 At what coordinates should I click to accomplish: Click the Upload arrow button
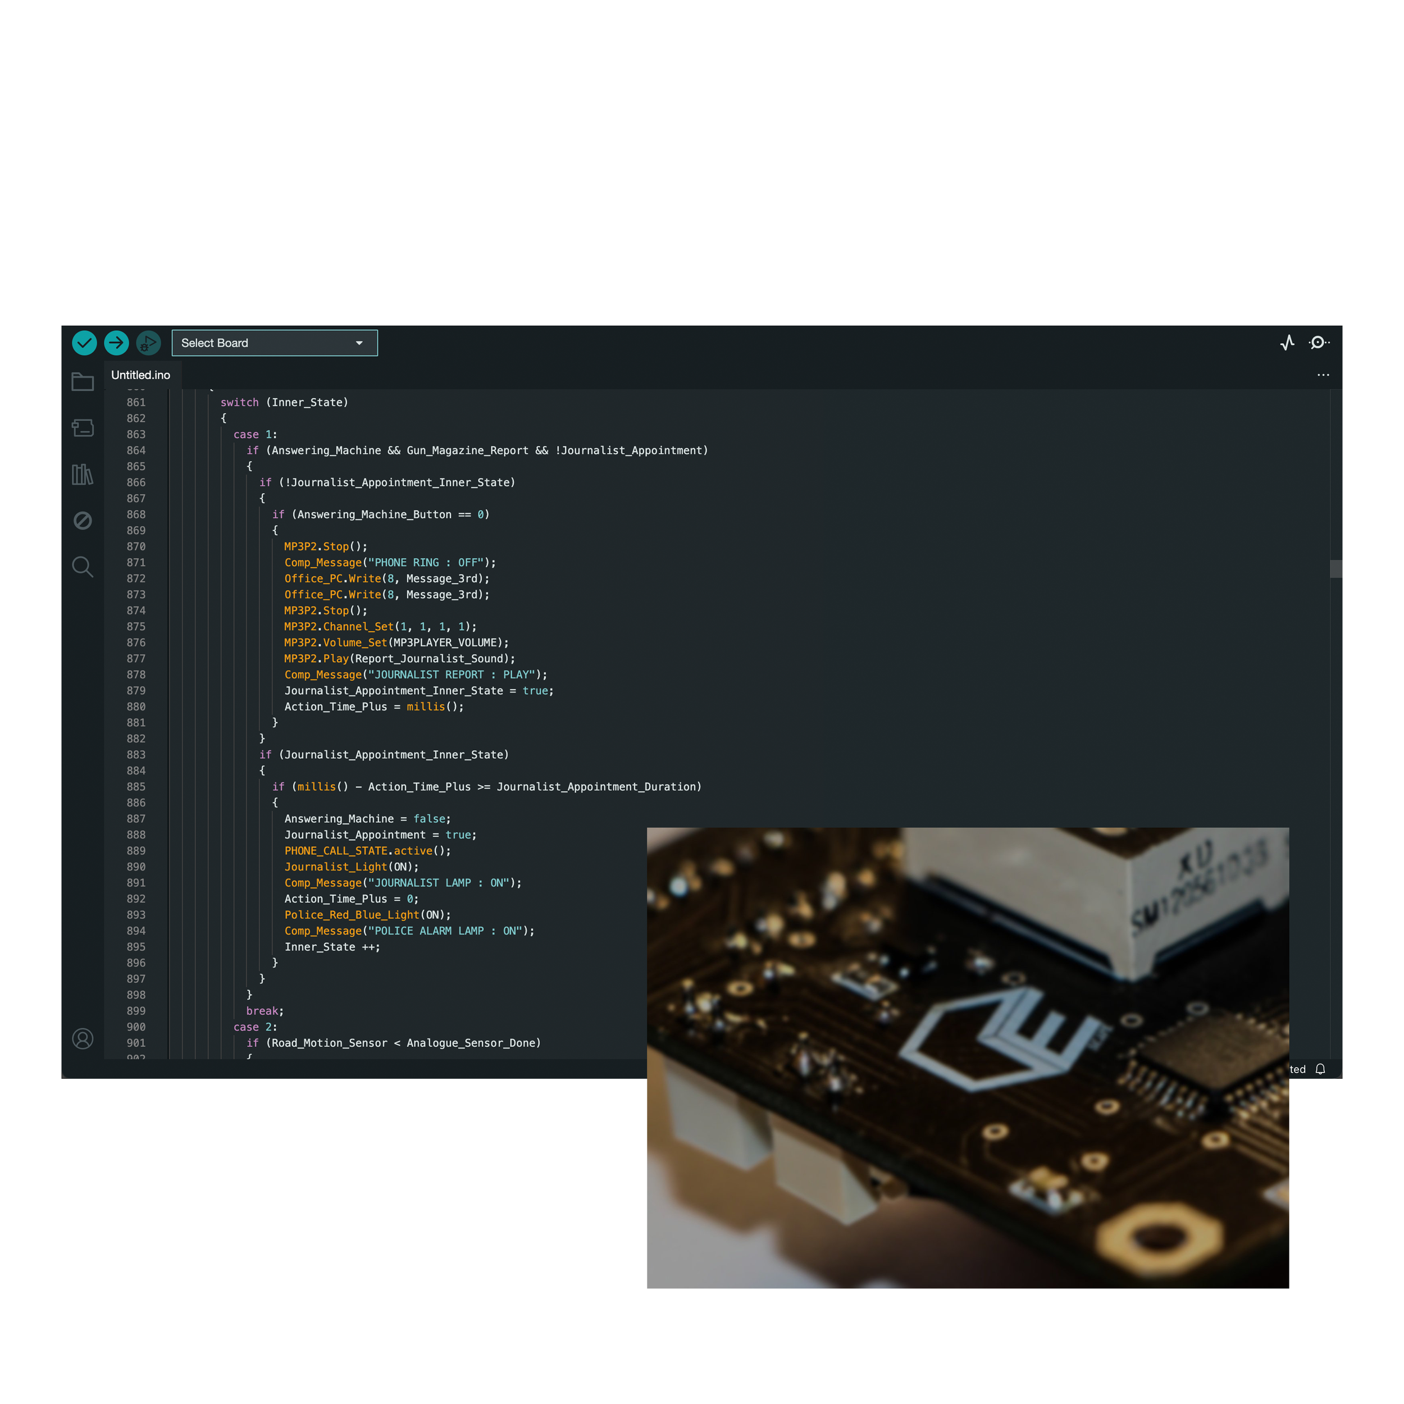(116, 342)
